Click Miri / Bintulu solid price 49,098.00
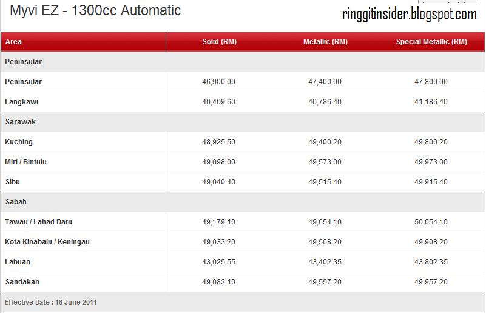486x313 pixels. tap(218, 162)
